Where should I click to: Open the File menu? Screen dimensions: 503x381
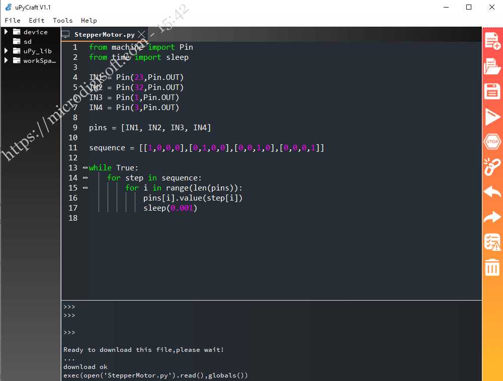tap(12, 21)
